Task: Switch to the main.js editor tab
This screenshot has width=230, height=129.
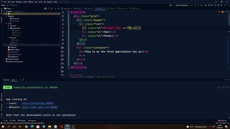Action: (x=78, y=9)
